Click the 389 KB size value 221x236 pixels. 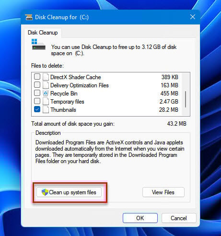pos(170,77)
